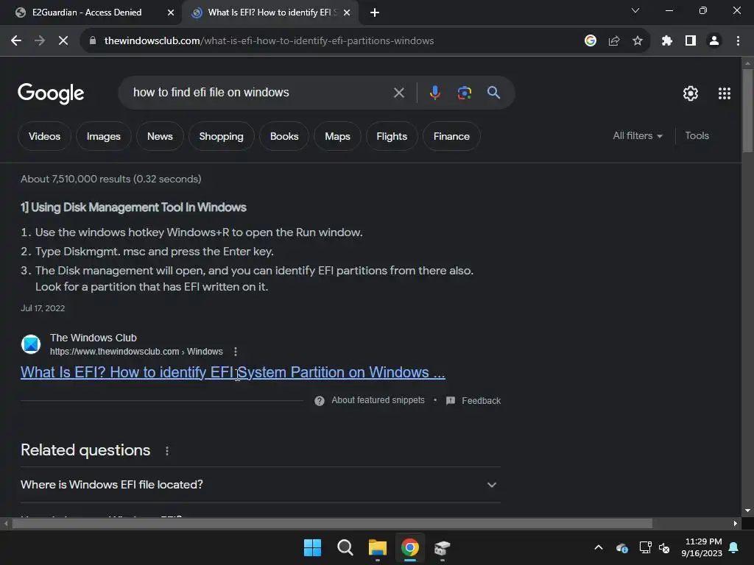Screen dimensions: 754x565
Task: Close the E2Guardian Access Denied tab
Action: 170,13
